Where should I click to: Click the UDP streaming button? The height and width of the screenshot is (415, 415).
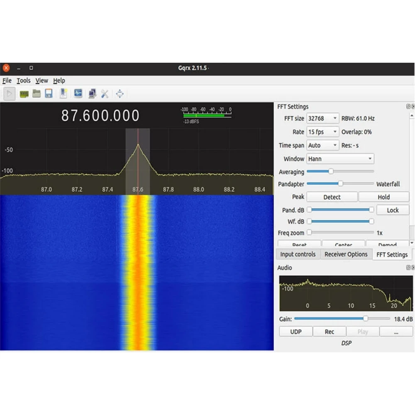[295, 332]
